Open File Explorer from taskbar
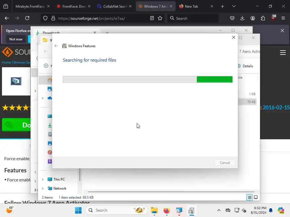This screenshot has width=290, height=217. point(154,210)
